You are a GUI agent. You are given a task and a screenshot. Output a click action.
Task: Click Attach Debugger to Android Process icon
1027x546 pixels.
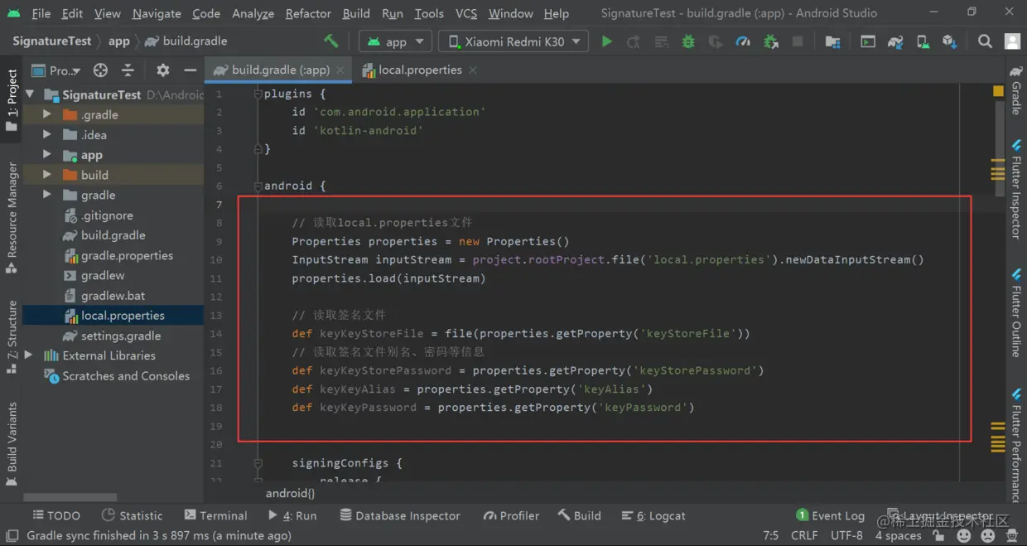770,41
